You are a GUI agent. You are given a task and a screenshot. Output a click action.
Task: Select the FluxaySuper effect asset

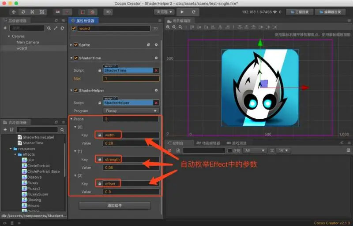pyautogui.click(x=35, y=194)
